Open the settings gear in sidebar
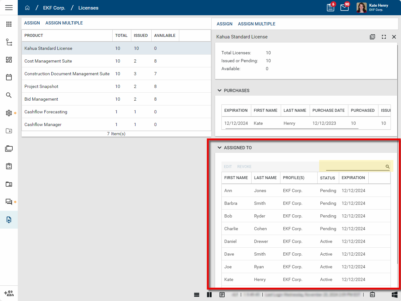401x301 pixels. pyautogui.click(x=9, y=113)
